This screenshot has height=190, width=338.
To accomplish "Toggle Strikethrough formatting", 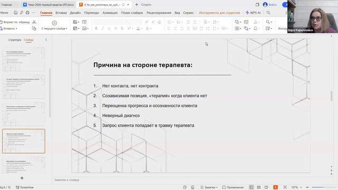I will (x=122, y=28).
